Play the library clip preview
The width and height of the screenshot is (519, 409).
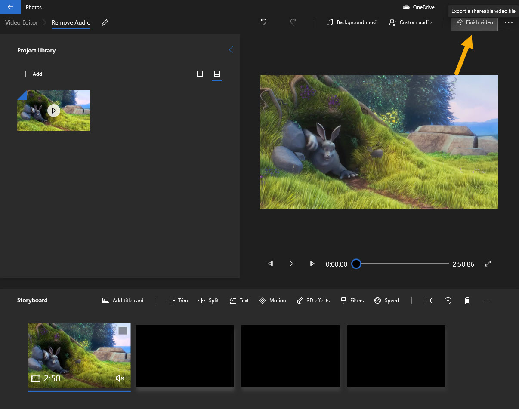[x=53, y=111]
